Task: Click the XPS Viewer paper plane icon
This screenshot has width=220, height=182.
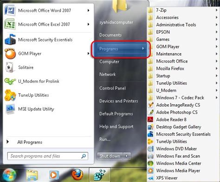Action: (x=150, y=178)
